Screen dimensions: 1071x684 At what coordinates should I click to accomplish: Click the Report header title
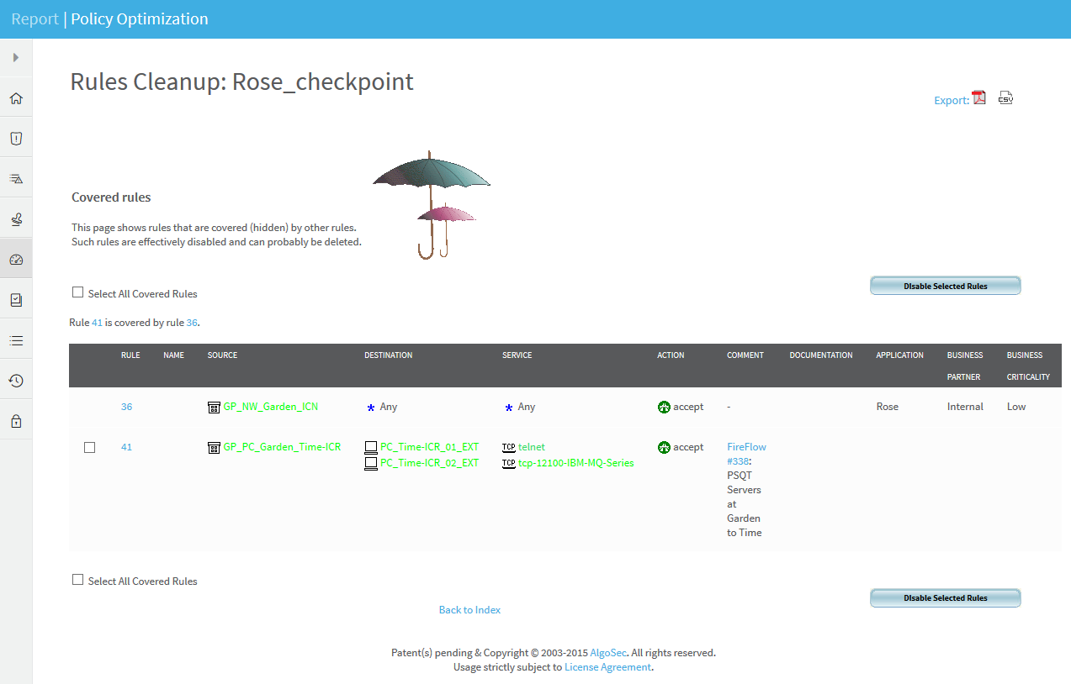click(x=34, y=18)
